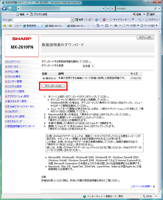This screenshot has width=163, height=200.
Task: Click the blue plus share icon
Action: tap(96, 20)
